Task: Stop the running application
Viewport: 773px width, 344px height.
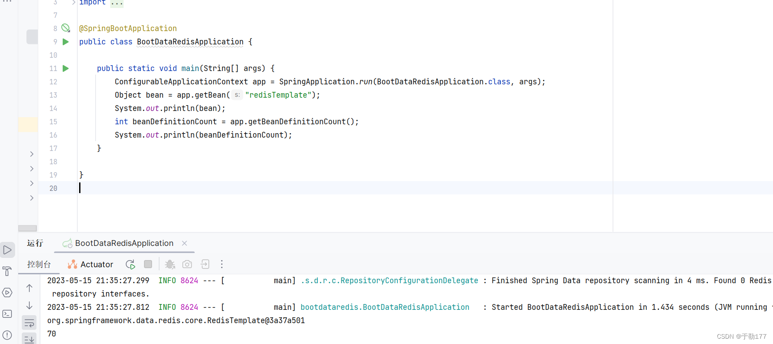Action: (148, 264)
